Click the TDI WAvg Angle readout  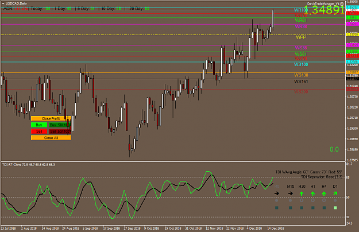pyautogui.click(x=308, y=172)
